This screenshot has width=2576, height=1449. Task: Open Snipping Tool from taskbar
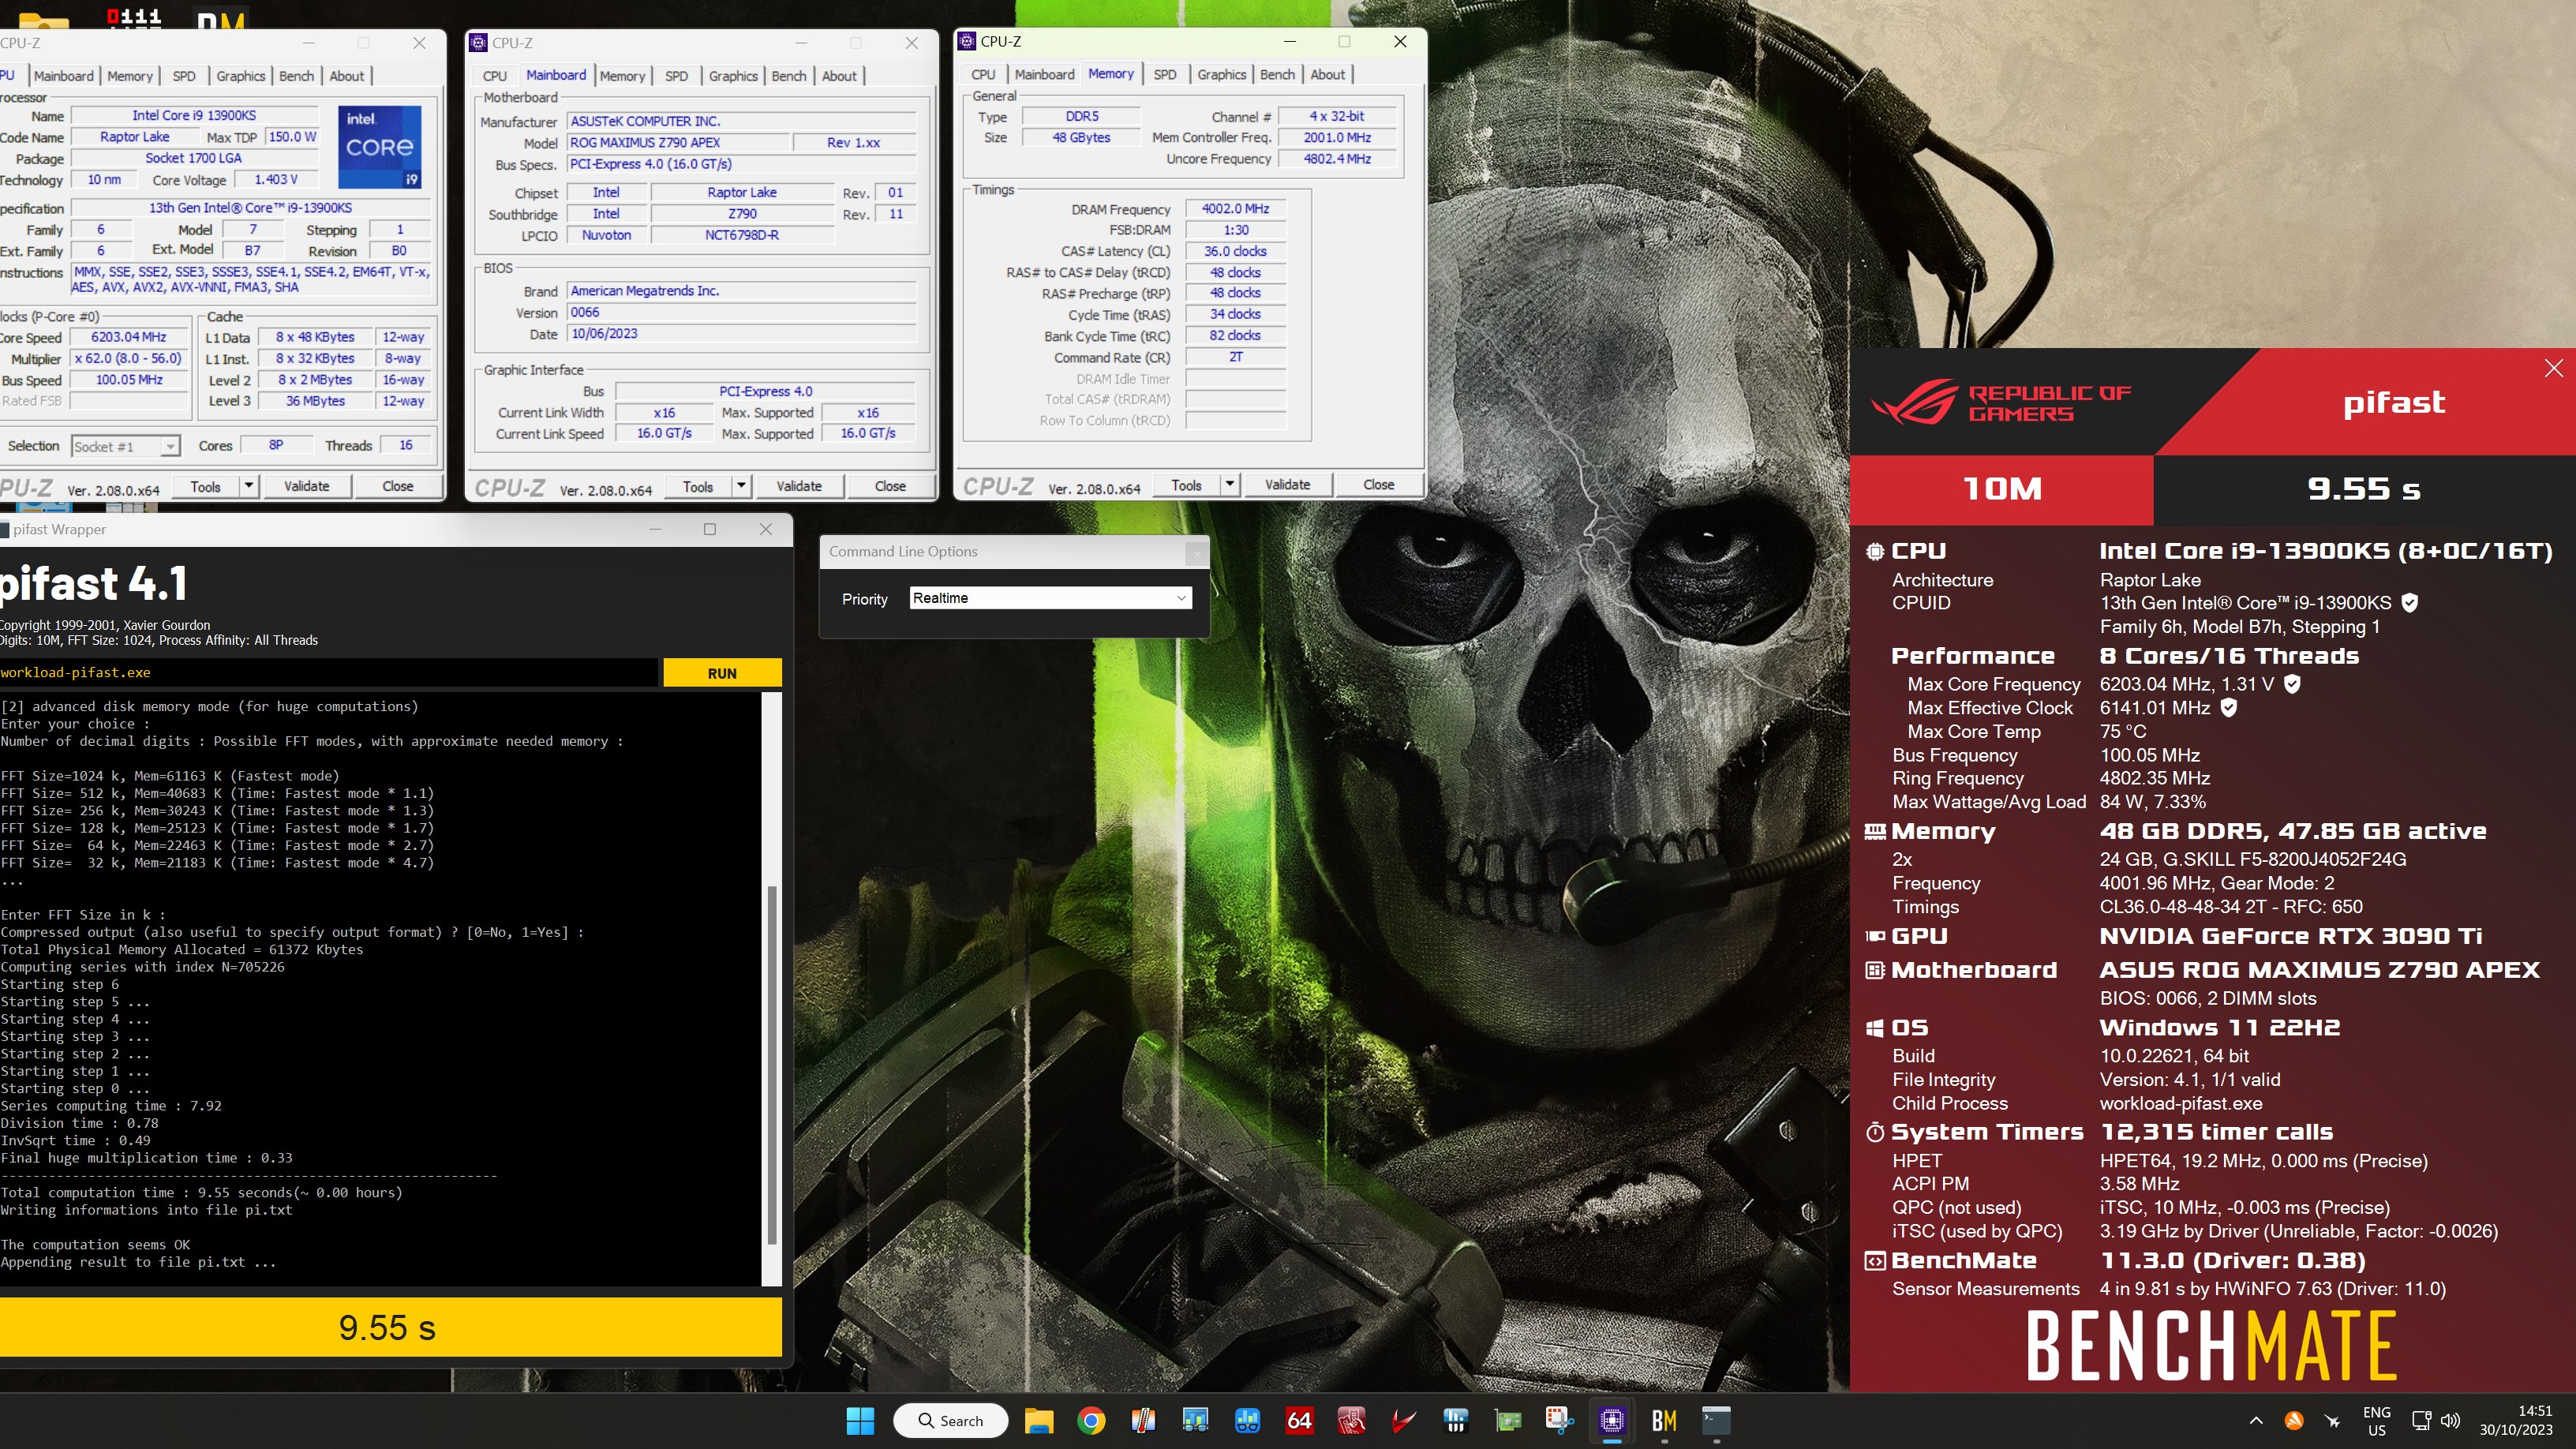[1559, 1420]
